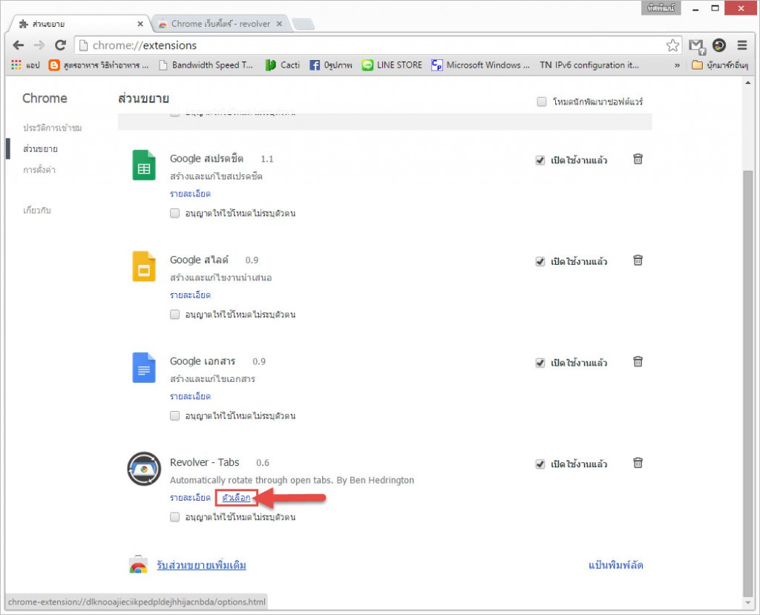Click the Revolver Tabs toolbar icon

pyautogui.click(x=718, y=46)
